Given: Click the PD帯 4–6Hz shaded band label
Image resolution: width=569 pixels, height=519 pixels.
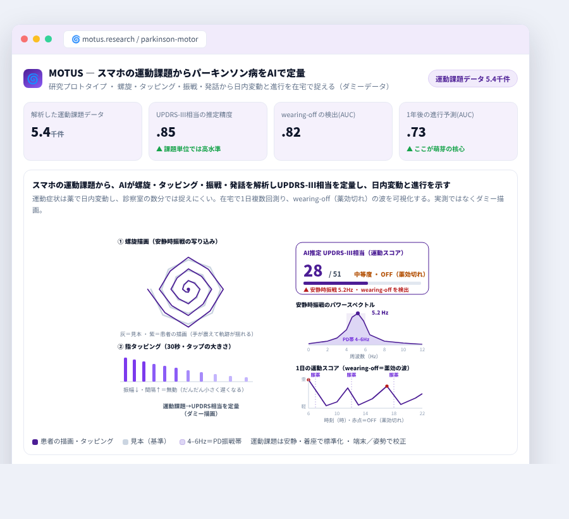Looking at the screenshot, I should coord(355,339).
